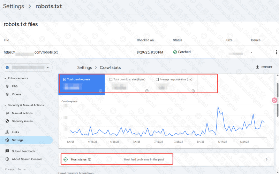
Task: Click the Submit feedback icon
Action: pyautogui.click(x=8, y=151)
